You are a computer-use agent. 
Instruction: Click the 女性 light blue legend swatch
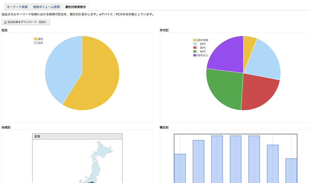[36, 43]
